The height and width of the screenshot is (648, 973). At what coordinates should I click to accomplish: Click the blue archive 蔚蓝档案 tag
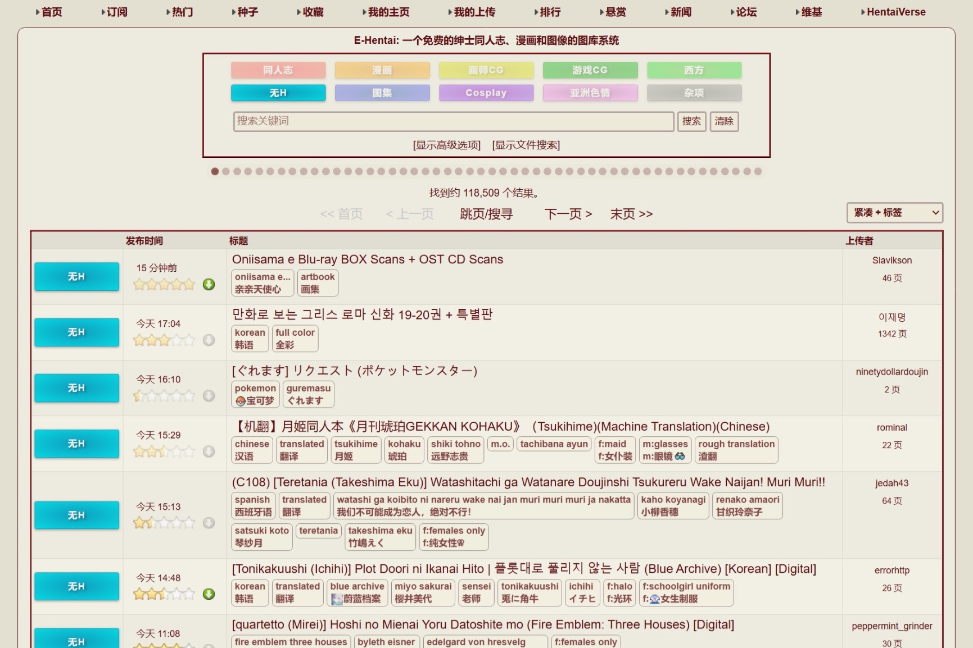pyautogui.click(x=357, y=592)
